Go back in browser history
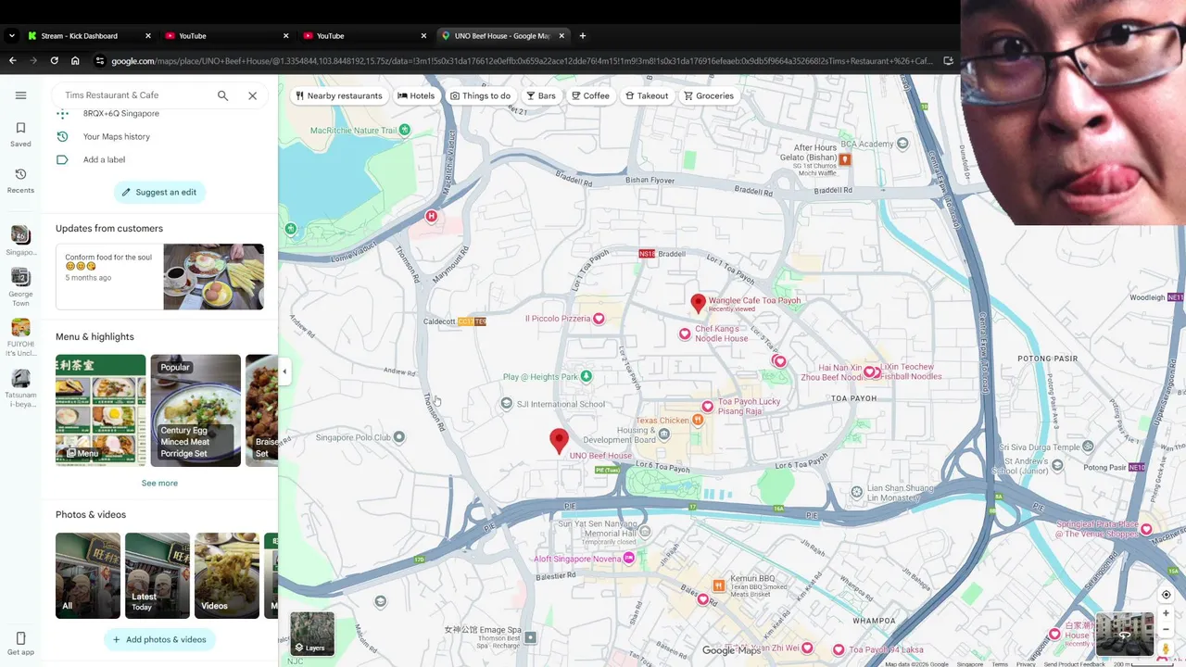The image size is (1186, 667). [x=13, y=61]
